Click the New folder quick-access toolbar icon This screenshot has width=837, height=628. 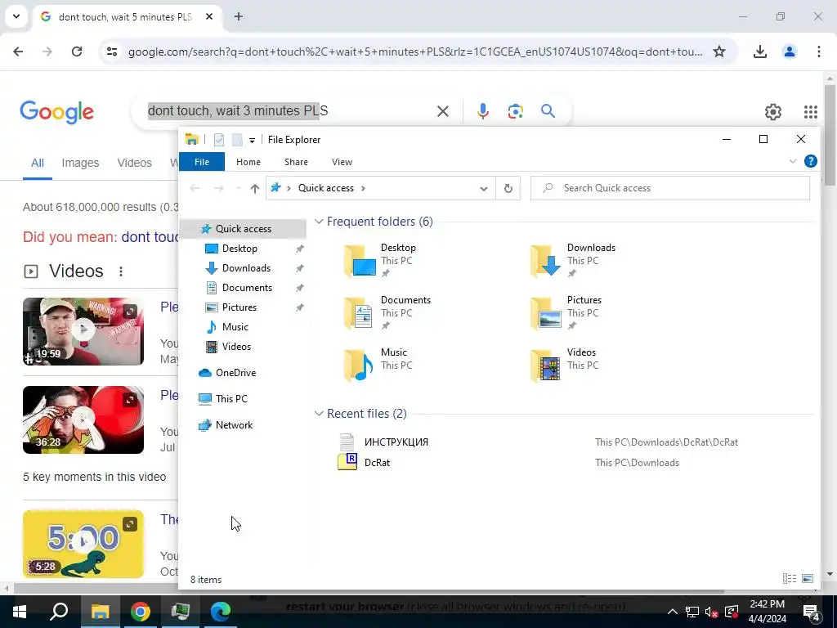237,140
